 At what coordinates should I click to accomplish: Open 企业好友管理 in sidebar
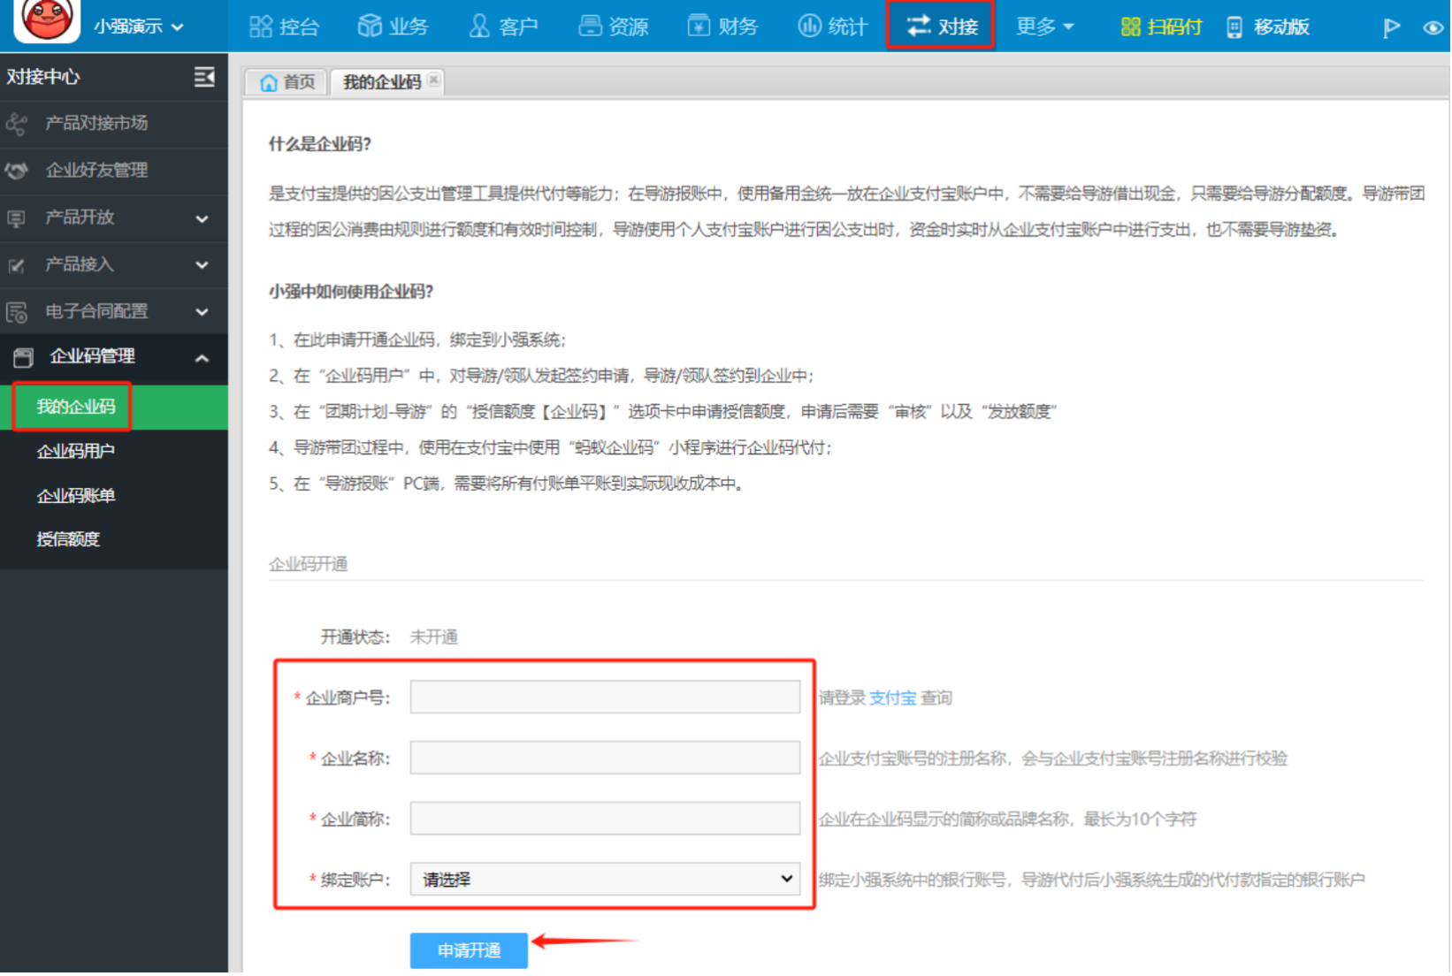113,170
